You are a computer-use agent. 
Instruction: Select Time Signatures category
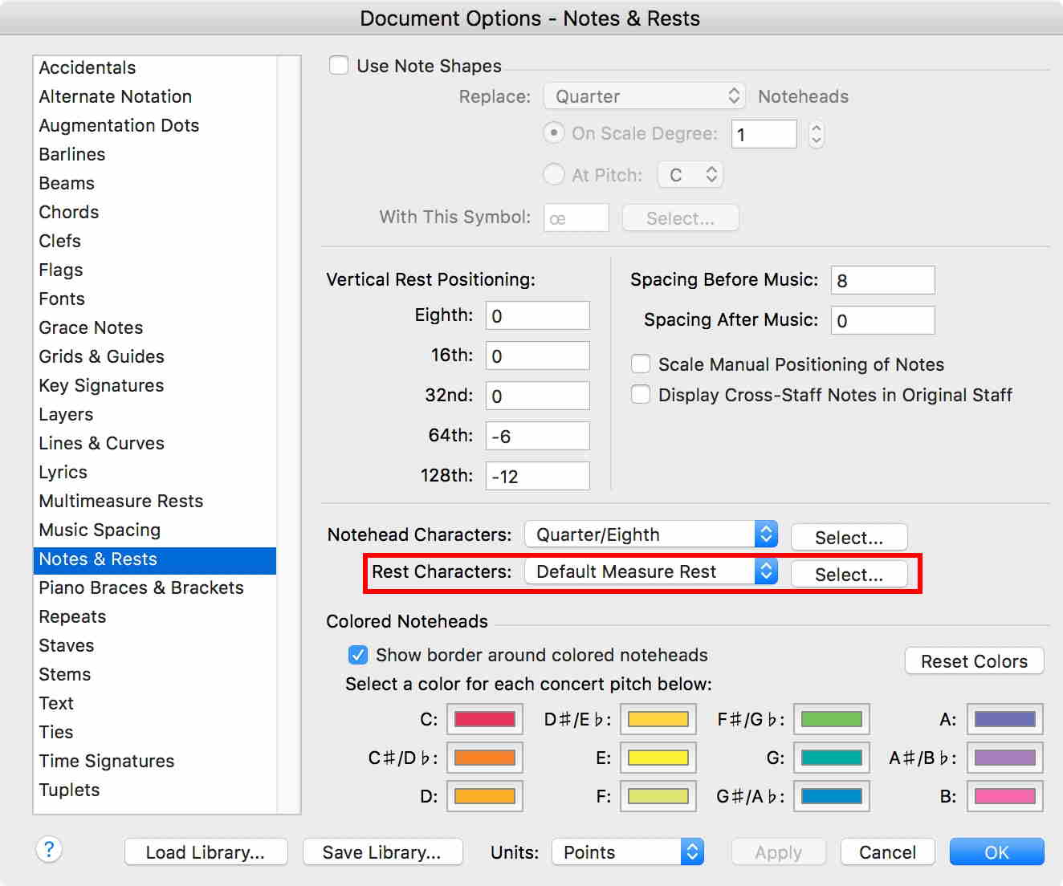[x=155, y=761]
